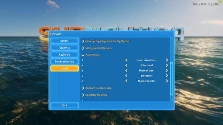223x125 pixels.
Task: Click the Bioreactor value text
Action: [147, 76]
